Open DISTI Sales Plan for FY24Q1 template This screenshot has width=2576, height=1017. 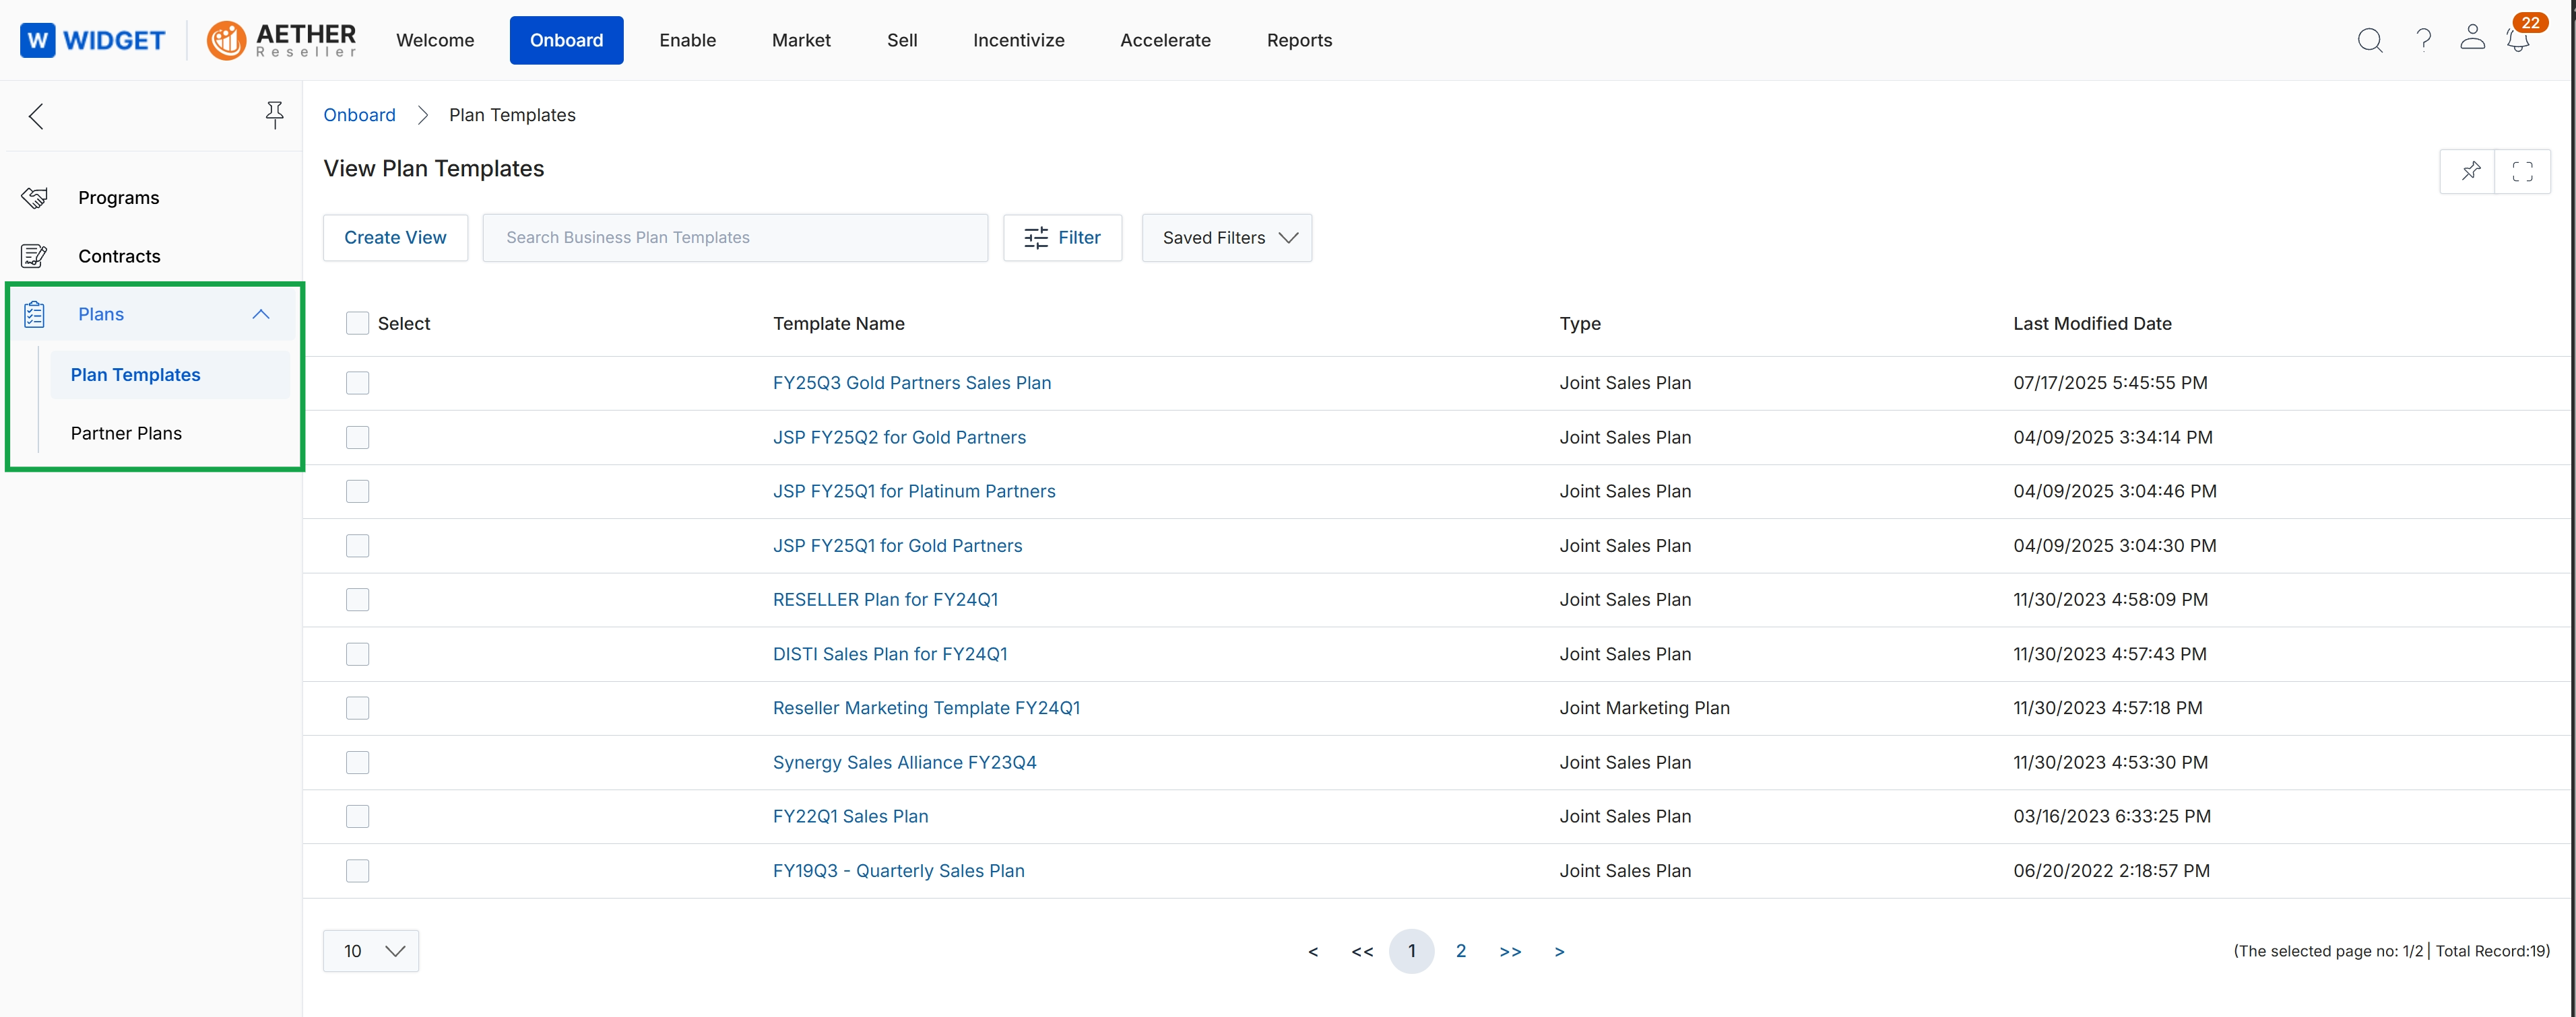[x=890, y=654]
